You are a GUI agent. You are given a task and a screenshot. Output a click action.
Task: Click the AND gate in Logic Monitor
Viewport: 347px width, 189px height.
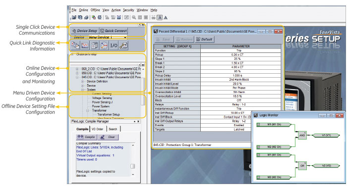pos(302,135)
